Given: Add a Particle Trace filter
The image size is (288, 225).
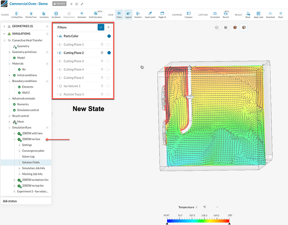Looking at the screenshot, I should [31, 14].
